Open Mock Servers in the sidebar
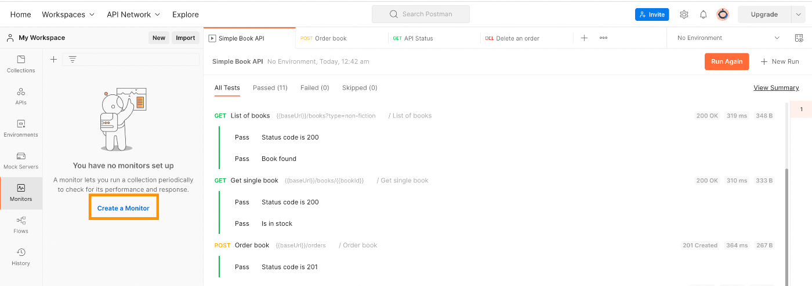The image size is (812, 286). (21, 160)
